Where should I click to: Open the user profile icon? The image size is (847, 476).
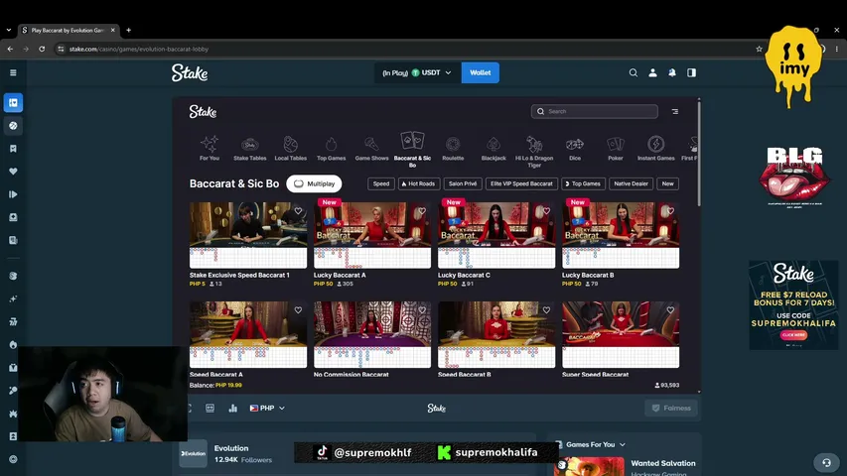point(652,72)
